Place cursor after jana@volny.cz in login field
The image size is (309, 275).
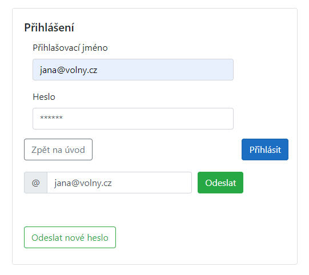tap(98, 70)
